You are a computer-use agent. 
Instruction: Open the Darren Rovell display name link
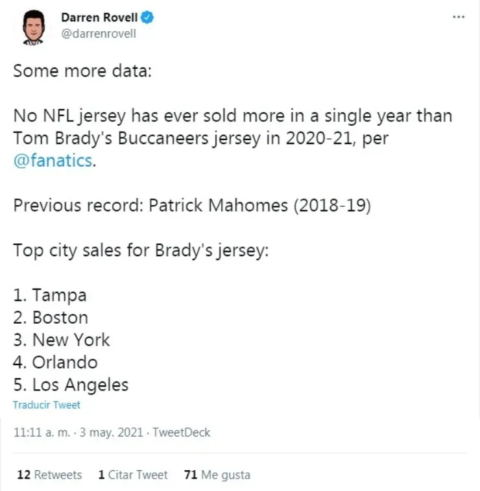[x=99, y=18]
